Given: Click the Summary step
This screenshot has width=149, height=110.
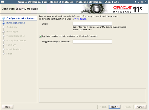Looking at the screenshot, I should point(11,45).
